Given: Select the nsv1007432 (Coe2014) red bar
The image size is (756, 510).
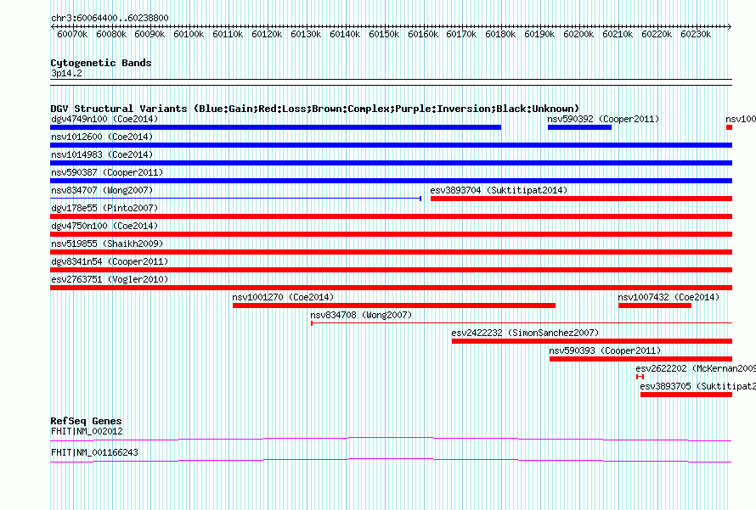Looking at the screenshot, I should tap(655, 305).
